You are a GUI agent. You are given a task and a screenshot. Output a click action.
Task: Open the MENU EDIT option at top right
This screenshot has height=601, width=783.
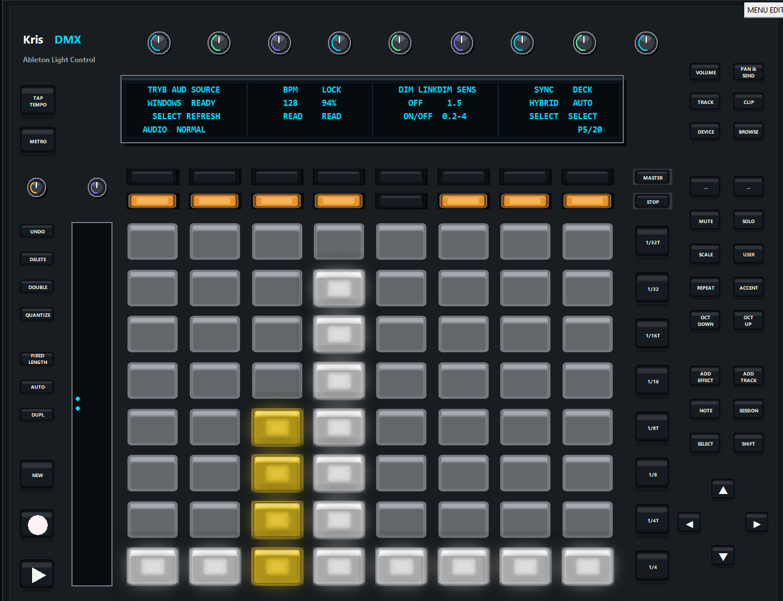764,10
